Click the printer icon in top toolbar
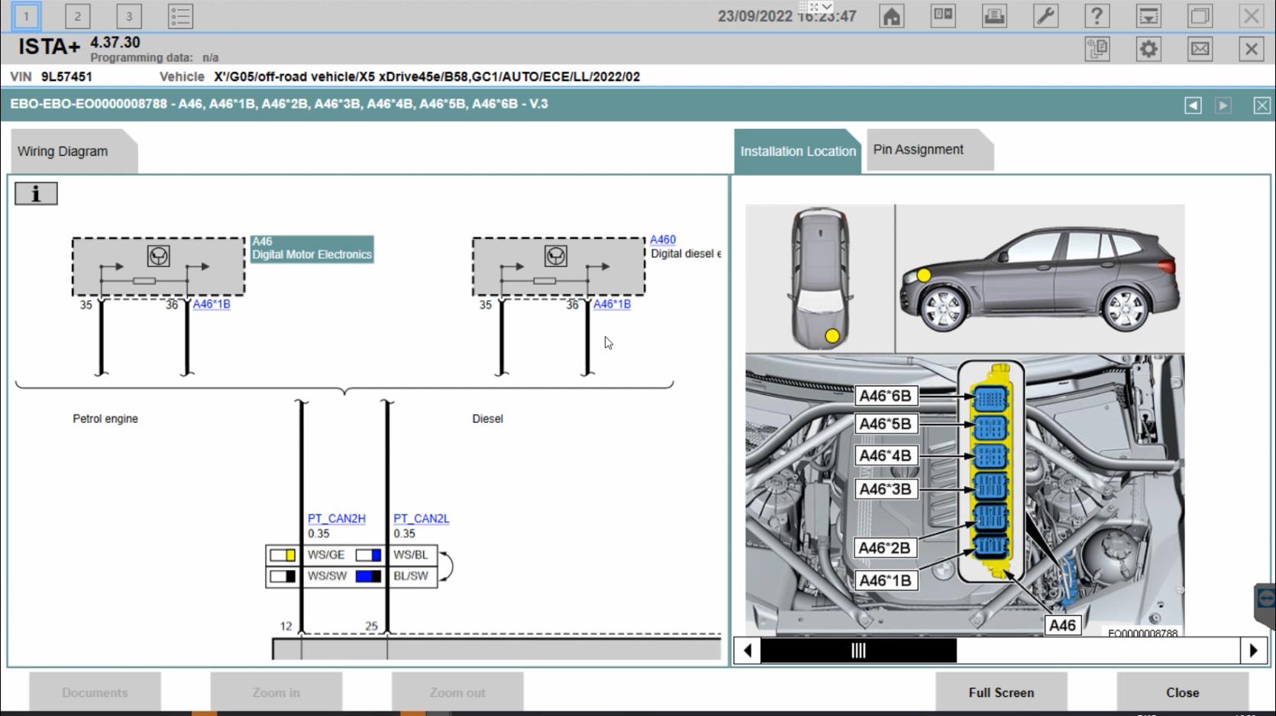 994,16
